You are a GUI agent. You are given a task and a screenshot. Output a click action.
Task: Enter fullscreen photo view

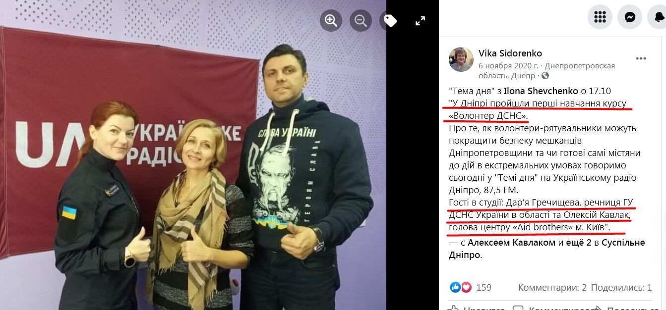click(420, 20)
